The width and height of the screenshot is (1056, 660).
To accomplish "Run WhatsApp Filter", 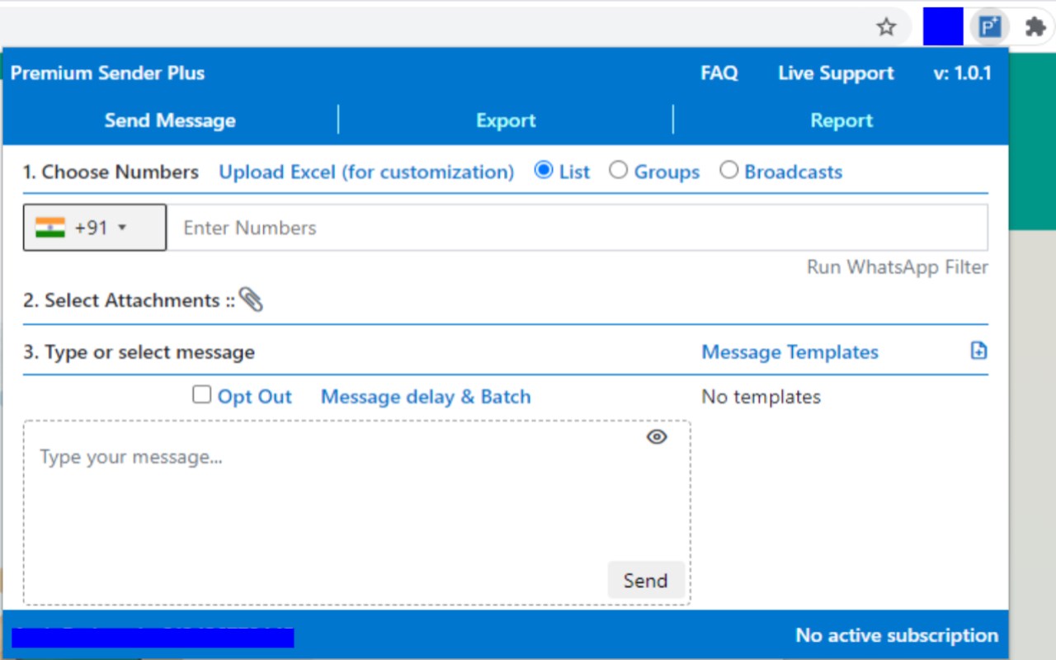I will [x=897, y=266].
